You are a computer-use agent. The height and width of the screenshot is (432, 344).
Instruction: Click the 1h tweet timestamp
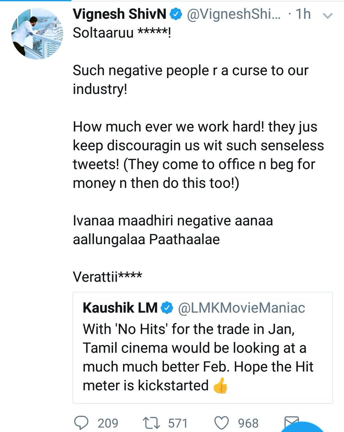pyautogui.click(x=303, y=15)
